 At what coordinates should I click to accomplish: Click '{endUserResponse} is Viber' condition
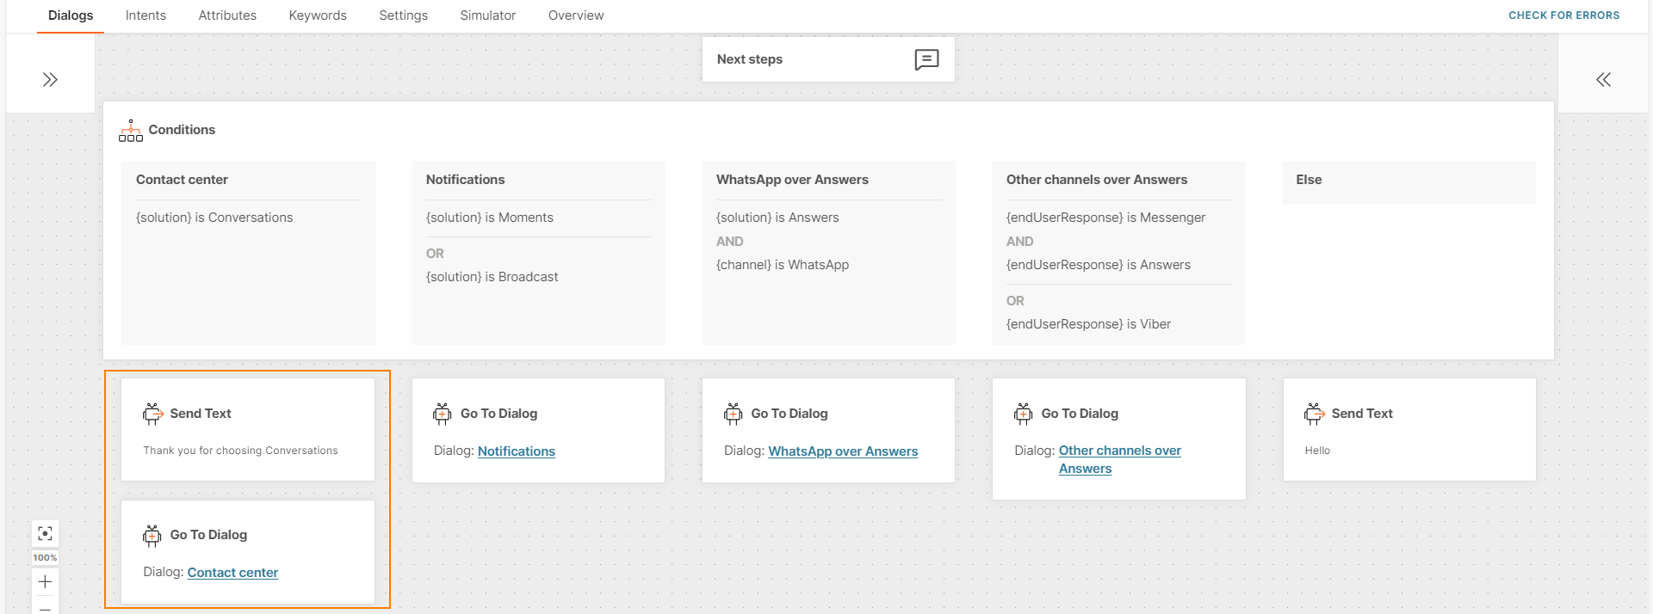(x=1088, y=324)
